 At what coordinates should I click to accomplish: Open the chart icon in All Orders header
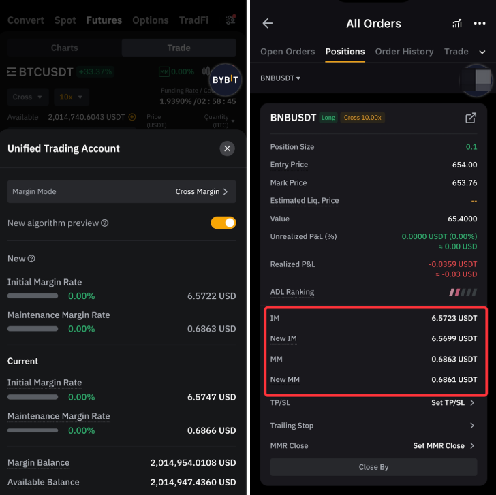coord(457,23)
